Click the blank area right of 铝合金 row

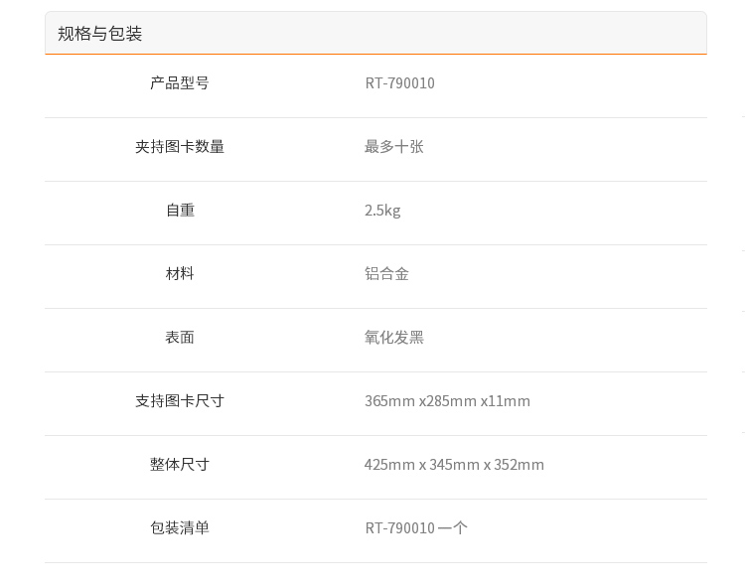pos(558,274)
